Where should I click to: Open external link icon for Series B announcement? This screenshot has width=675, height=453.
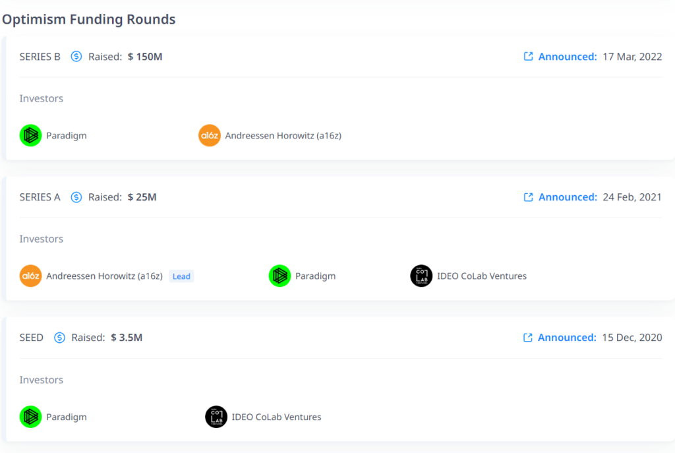click(528, 57)
